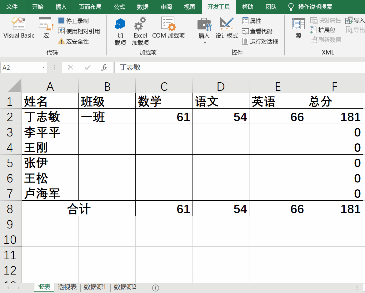Switch to the 透视表 sheet tab
The image size is (365, 293).
click(67, 287)
